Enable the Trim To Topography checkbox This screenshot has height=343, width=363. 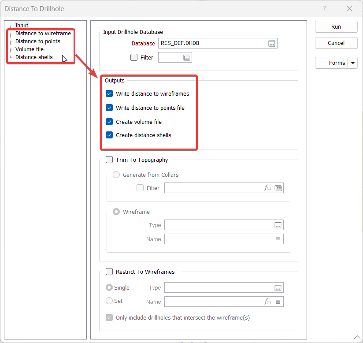[109, 160]
